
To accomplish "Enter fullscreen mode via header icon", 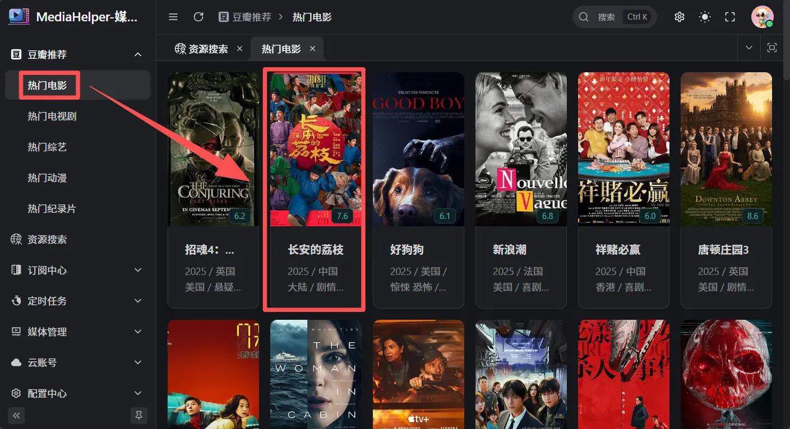I will 730,17.
